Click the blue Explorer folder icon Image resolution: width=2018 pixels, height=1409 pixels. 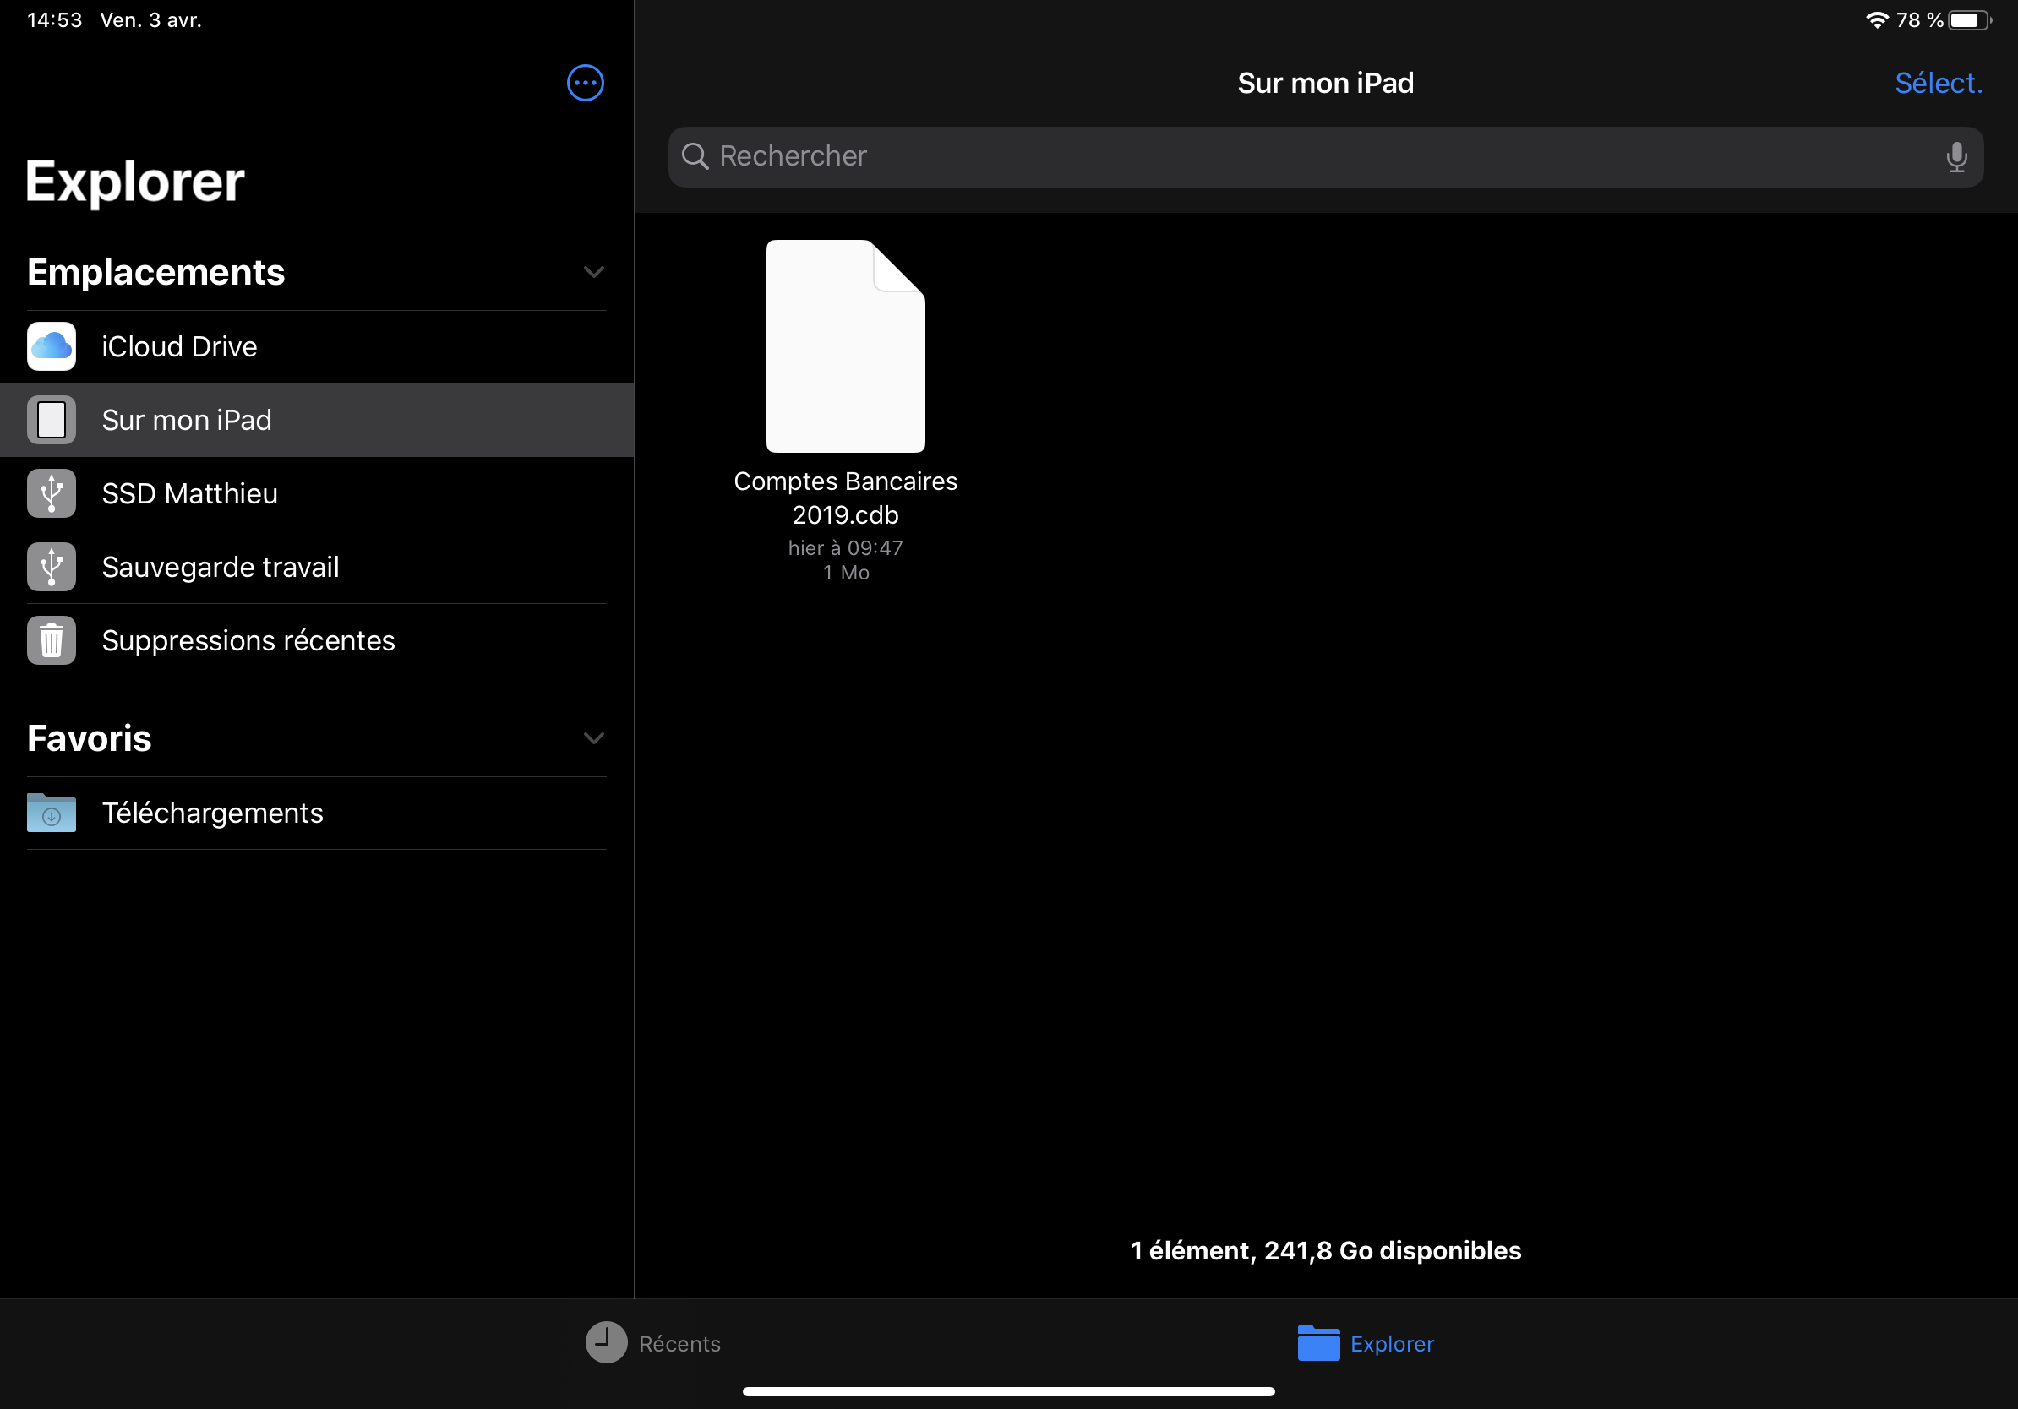1318,1342
